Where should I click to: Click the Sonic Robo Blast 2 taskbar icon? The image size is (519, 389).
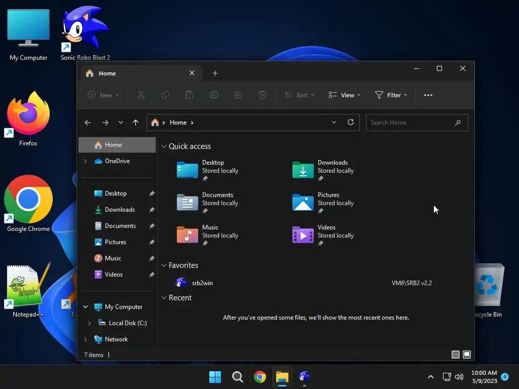[x=304, y=376]
